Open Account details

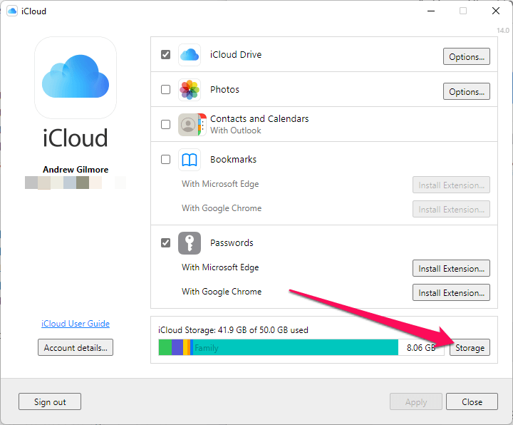(76, 347)
